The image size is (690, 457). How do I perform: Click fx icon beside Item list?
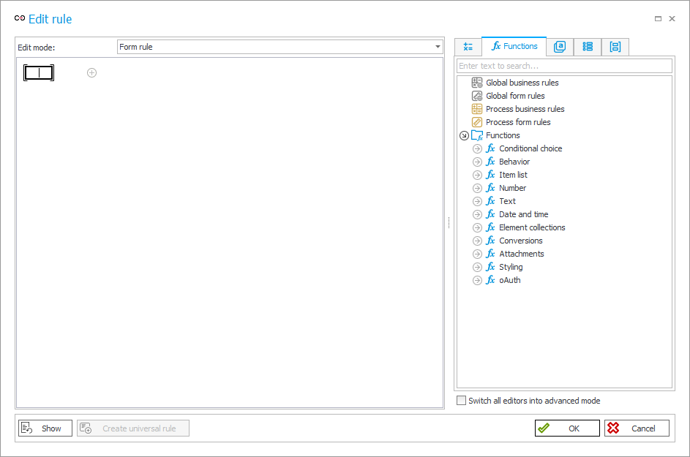491,175
